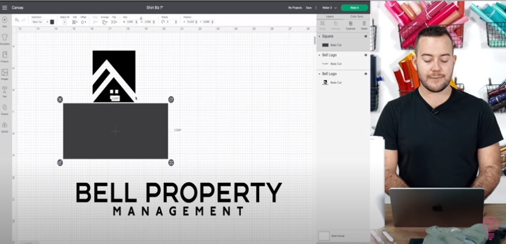The height and width of the screenshot is (244, 506).
Task: Click the canvas vertical scrollbar
Action: 315,40
